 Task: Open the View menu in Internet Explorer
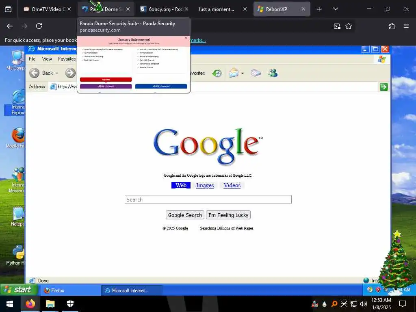tap(47, 59)
